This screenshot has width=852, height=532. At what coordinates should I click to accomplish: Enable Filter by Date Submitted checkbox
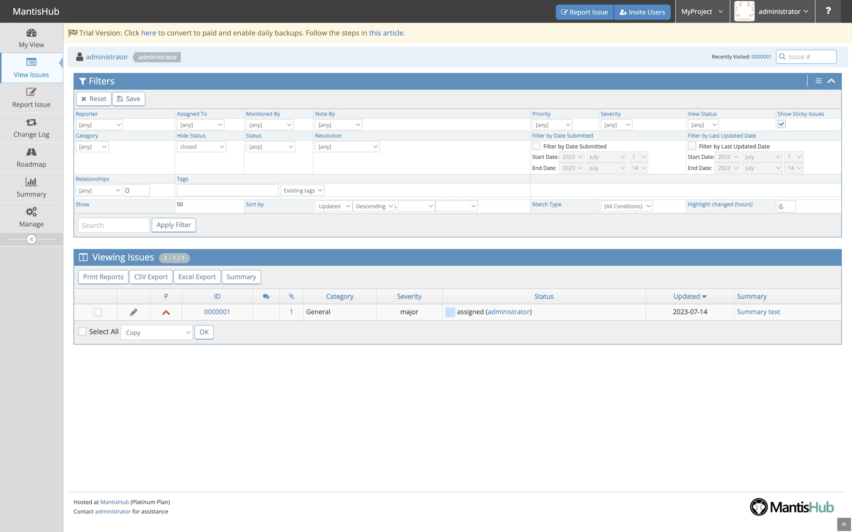pos(536,146)
